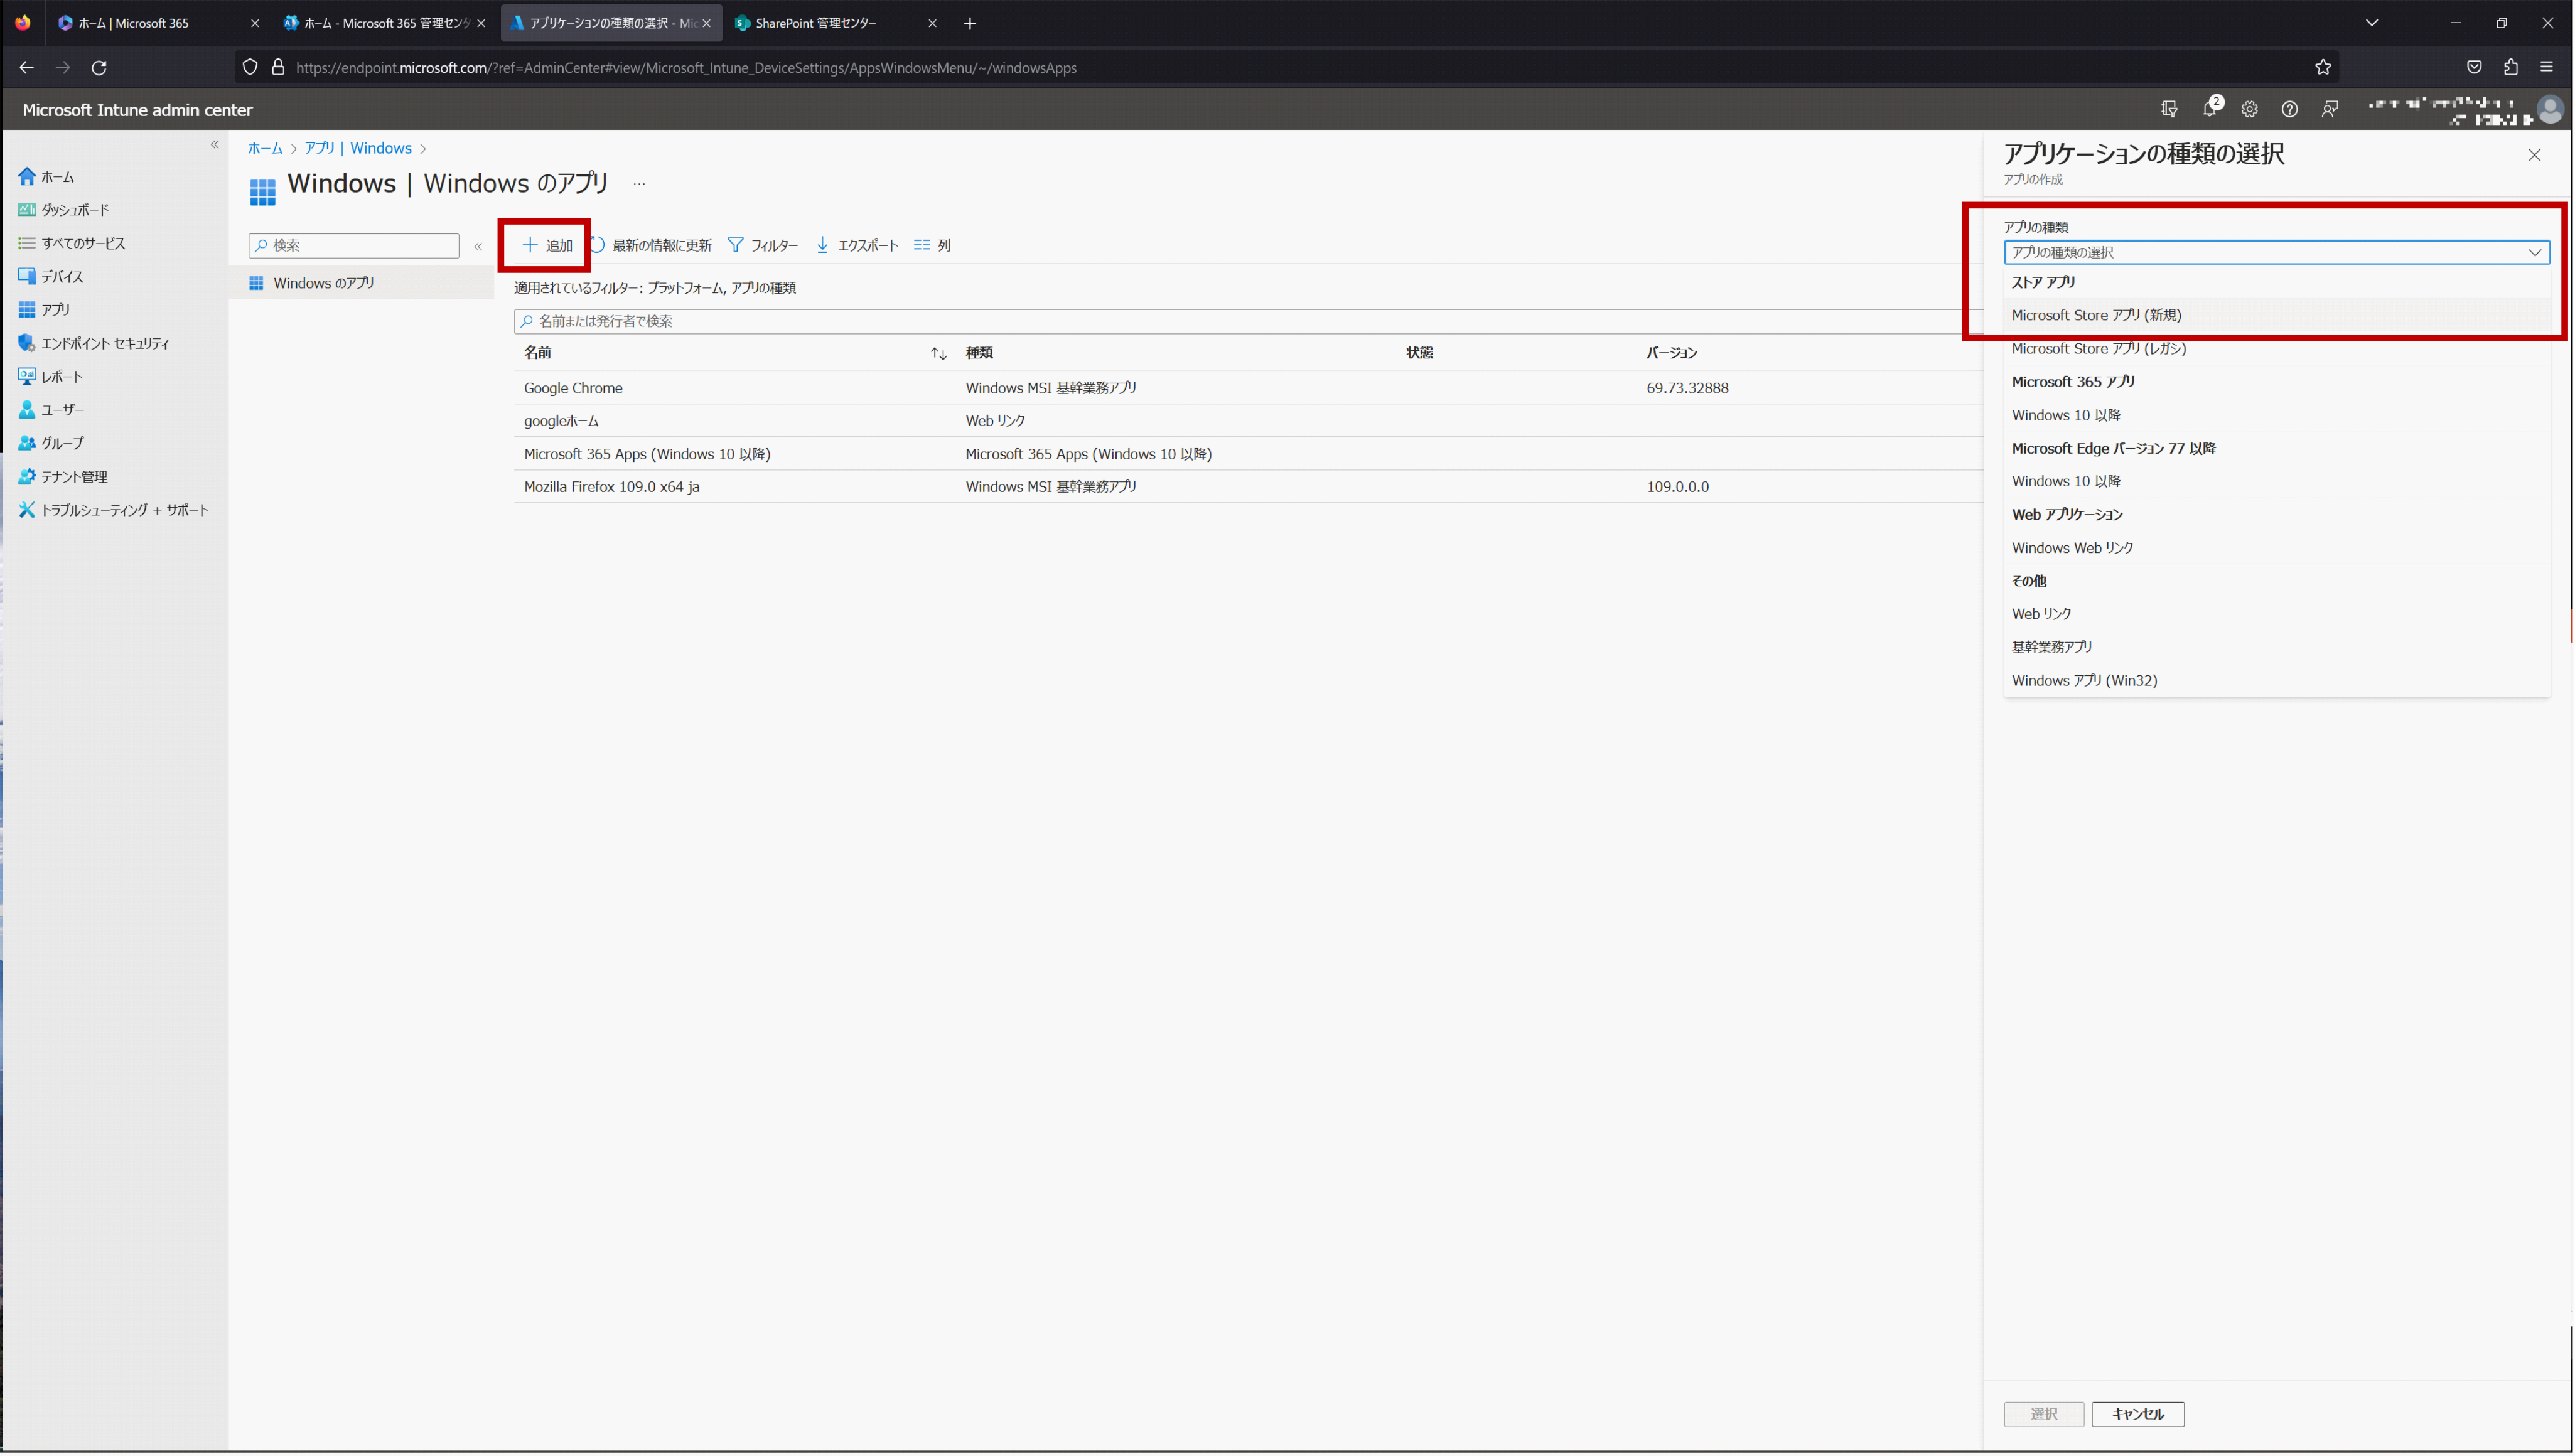2575x1456 pixels.
Task: Open ユーザー in the sidebar
Action: 51,410
